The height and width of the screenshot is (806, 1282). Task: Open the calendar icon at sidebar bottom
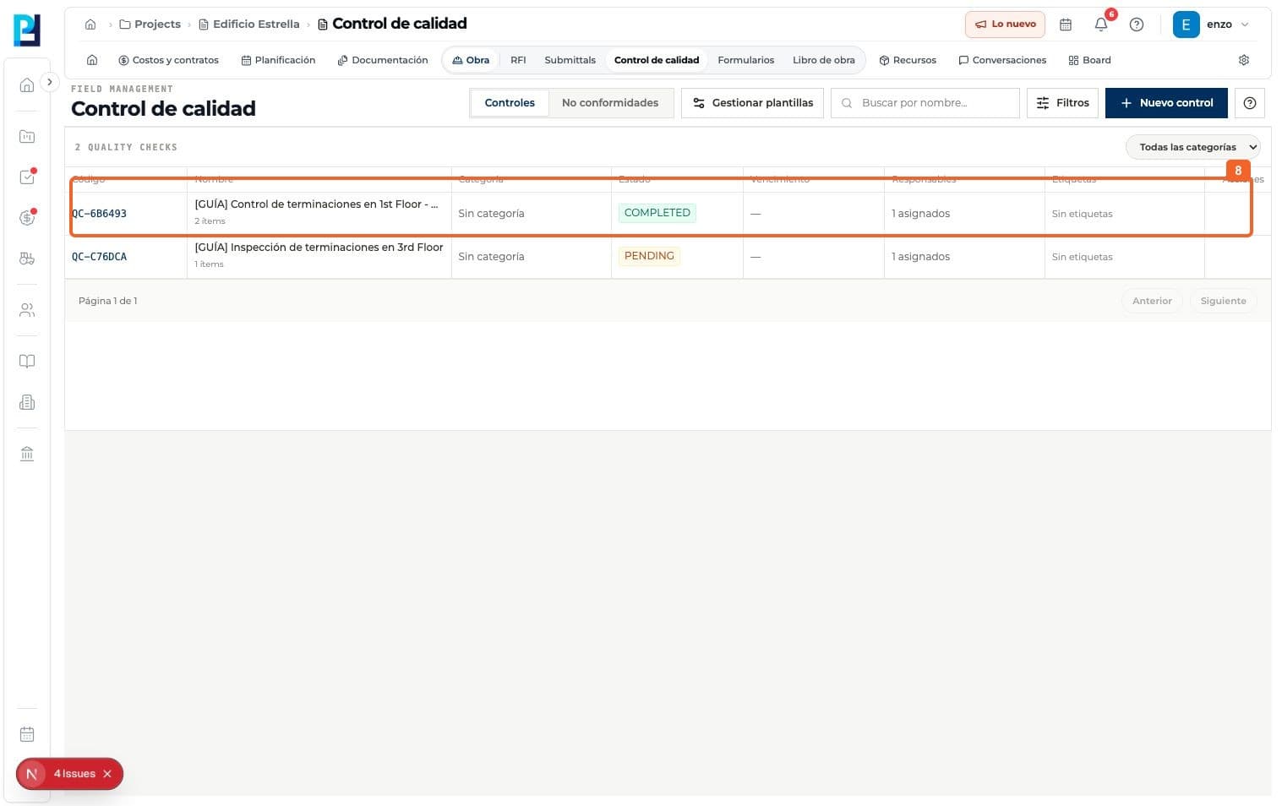point(27,734)
